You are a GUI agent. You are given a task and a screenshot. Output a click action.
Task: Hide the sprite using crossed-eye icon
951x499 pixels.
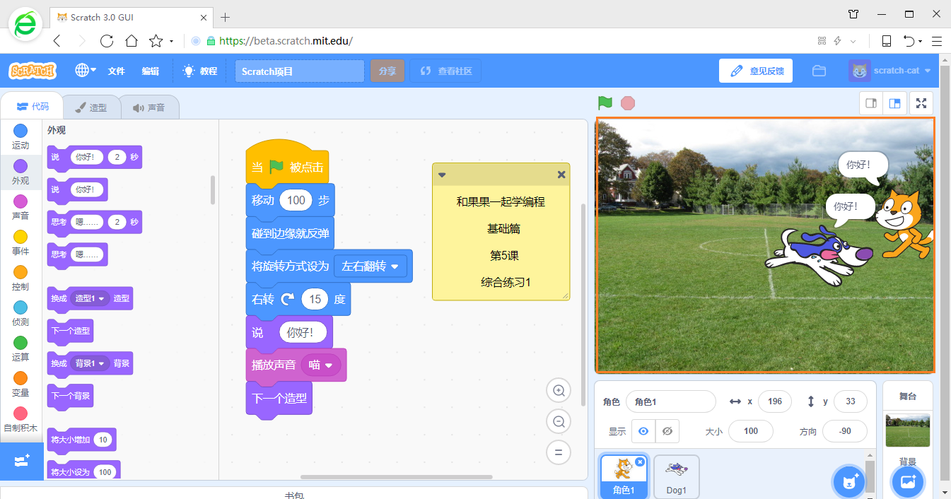point(667,431)
